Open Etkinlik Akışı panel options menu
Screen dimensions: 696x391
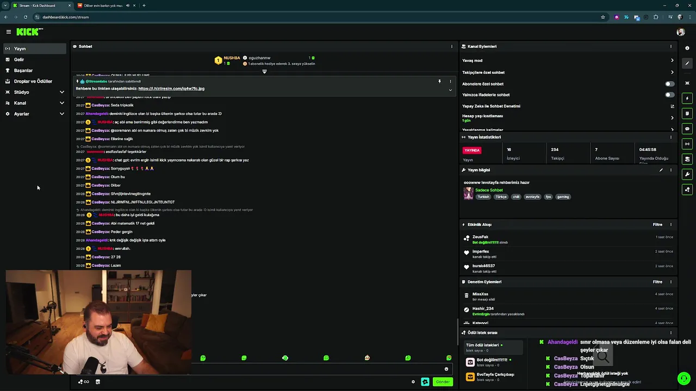(x=670, y=224)
